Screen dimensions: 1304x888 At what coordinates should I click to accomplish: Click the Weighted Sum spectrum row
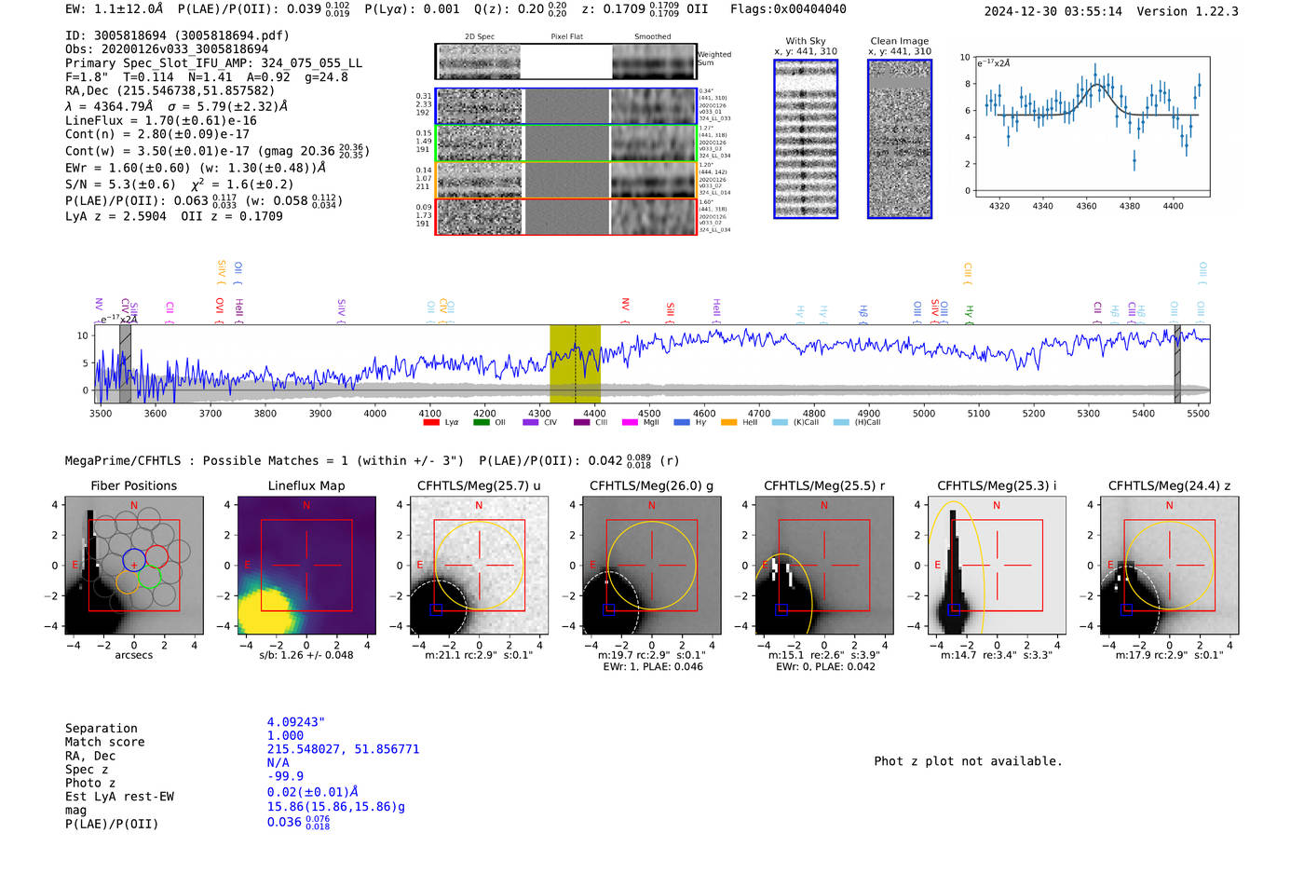pyautogui.click(x=566, y=61)
